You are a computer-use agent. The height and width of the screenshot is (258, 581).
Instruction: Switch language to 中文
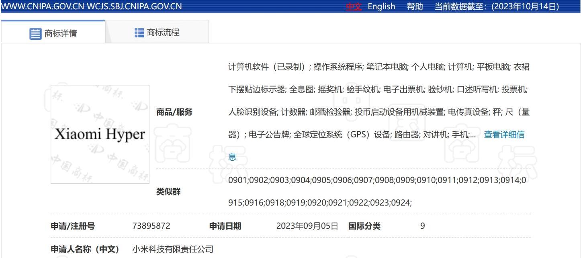(x=354, y=6)
